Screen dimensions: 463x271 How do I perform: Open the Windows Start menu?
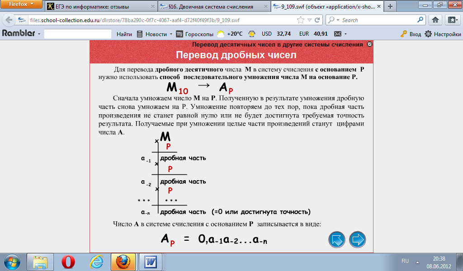12,262
